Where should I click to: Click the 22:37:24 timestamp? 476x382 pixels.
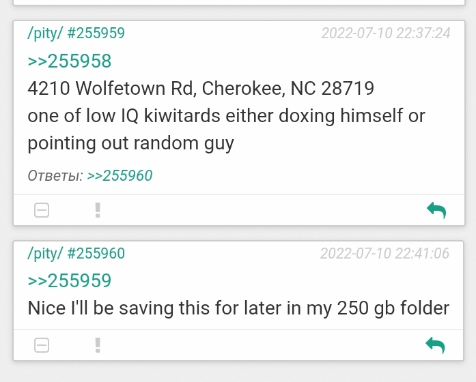point(386,33)
